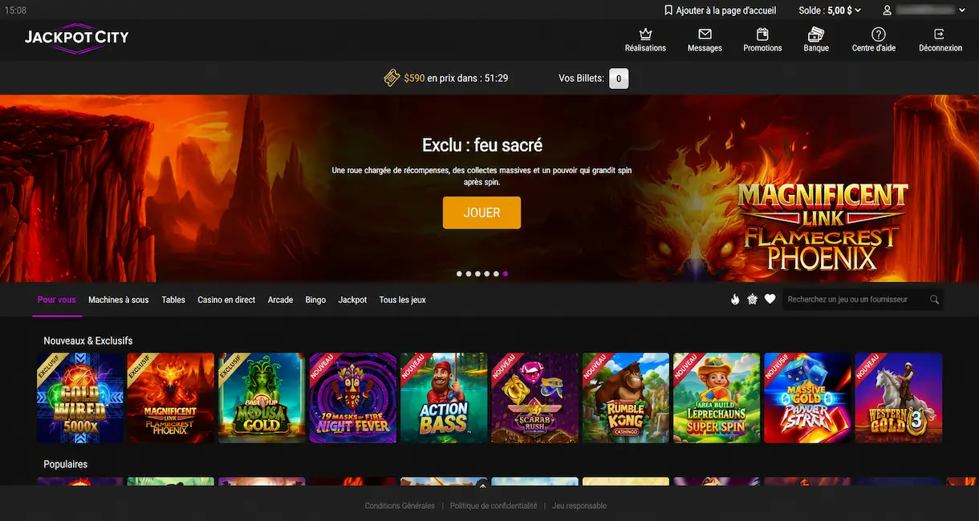Image resolution: width=979 pixels, height=521 pixels.
Task: Click the user profile icon in the top bar
Action: 888,10
